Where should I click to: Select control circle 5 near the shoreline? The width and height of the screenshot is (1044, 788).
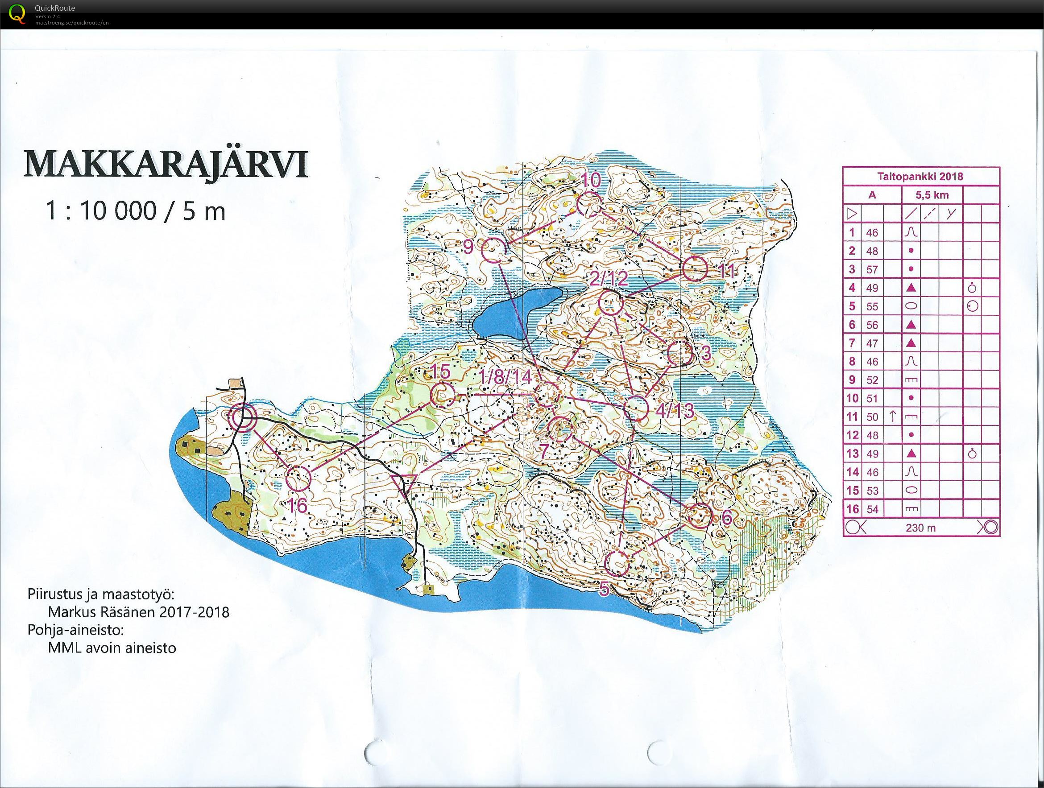click(617, 563)
